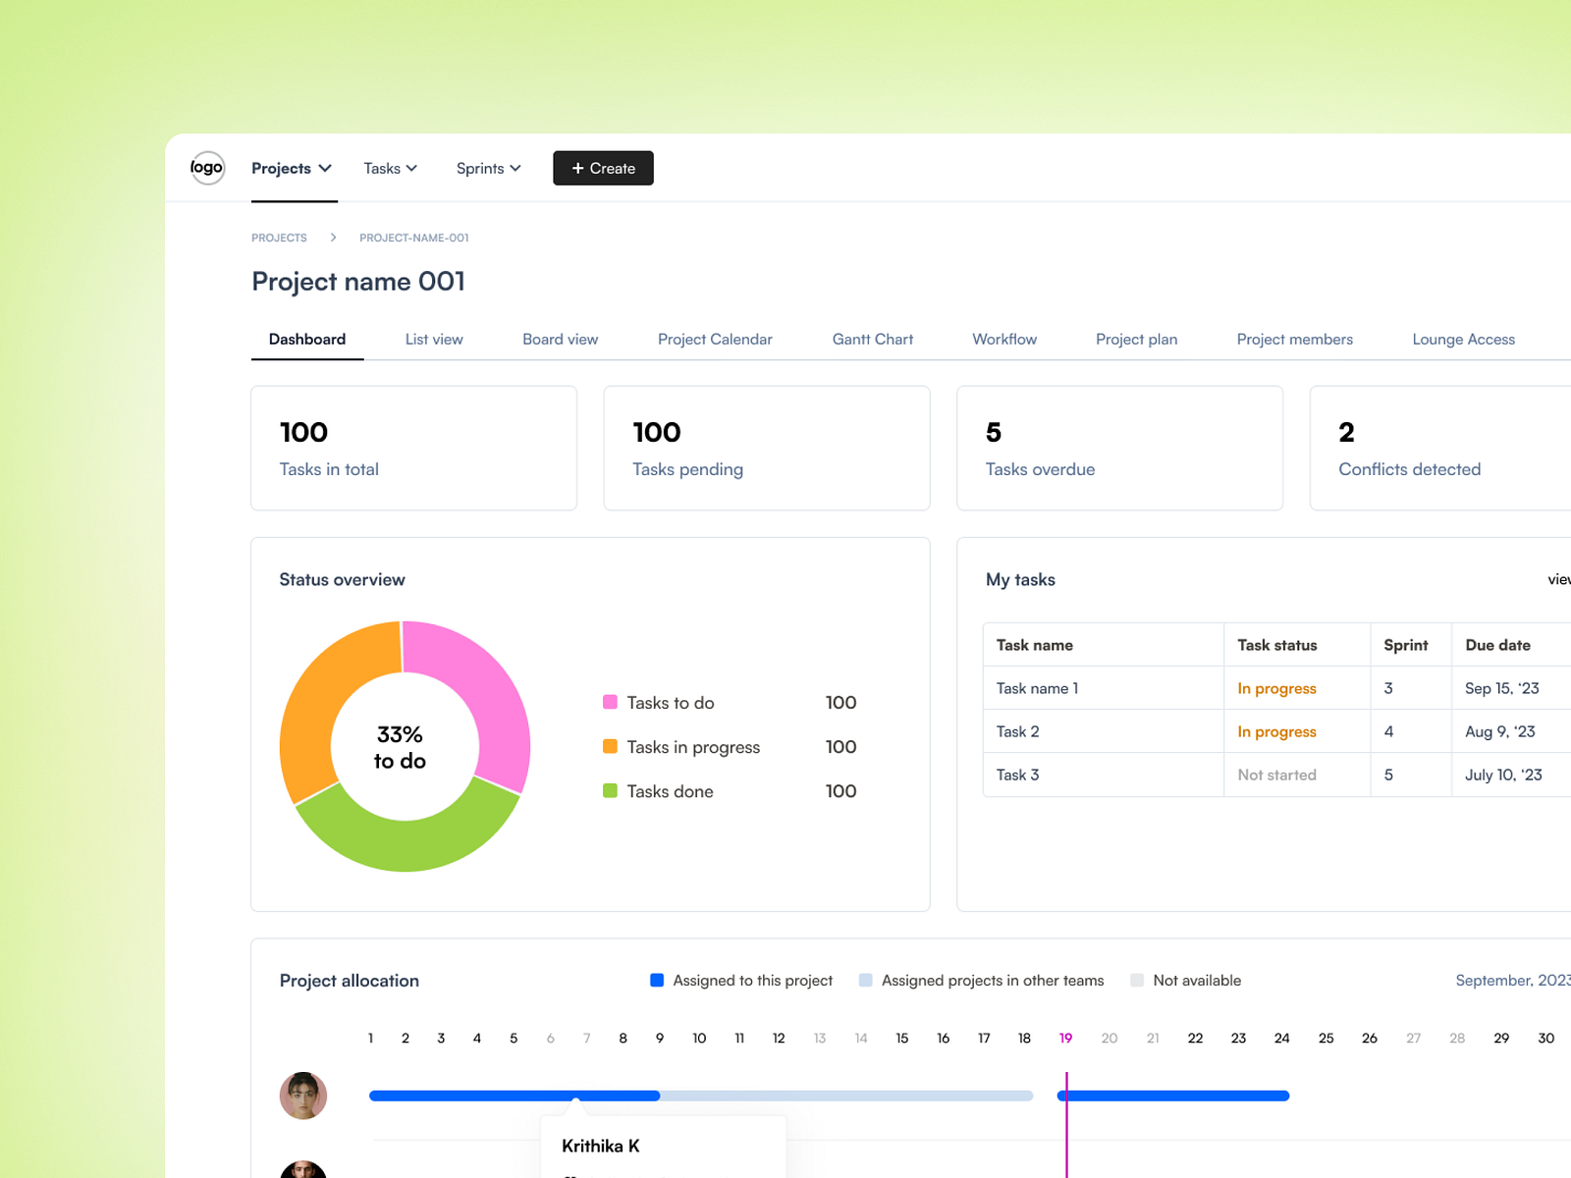
Task: Open the Sprints dropdown
Action: pyautogui.click(x=488, y=168)
